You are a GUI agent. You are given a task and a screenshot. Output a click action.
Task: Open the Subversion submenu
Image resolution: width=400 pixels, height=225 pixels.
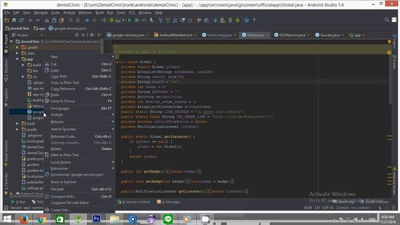[79, 168]
